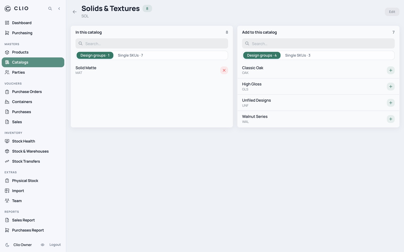View Stock Transfers
The height and width of the screenshot is (252, 404).
pyautogui.click(x=33, y=161)
